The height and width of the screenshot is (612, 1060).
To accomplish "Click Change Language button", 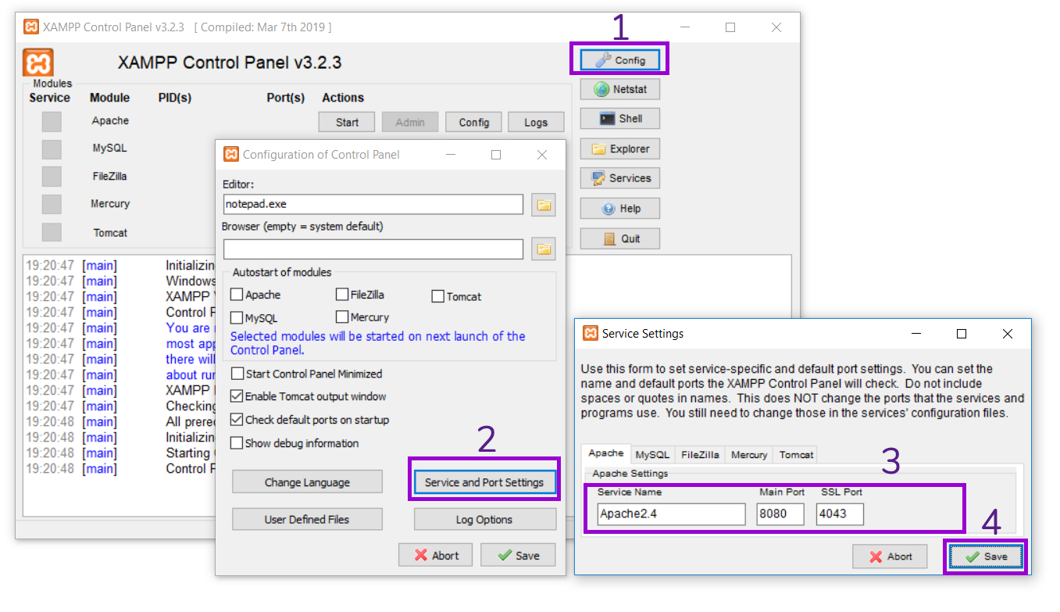I will pyautogui.click(x=307, y=482).
